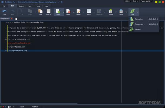Click the http://win.softpedia.com link in editor

[x=19, y=43]
